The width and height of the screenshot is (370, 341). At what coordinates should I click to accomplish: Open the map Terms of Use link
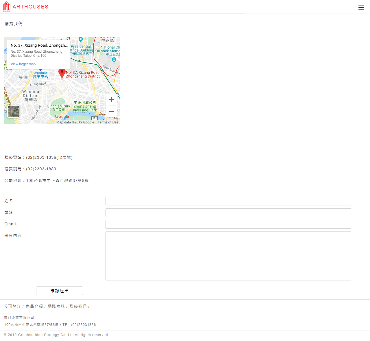click(x=108, y=122)
